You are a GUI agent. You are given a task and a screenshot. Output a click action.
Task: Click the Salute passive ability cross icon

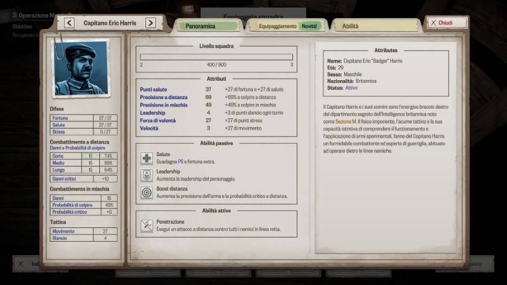(x=146, y=158)
